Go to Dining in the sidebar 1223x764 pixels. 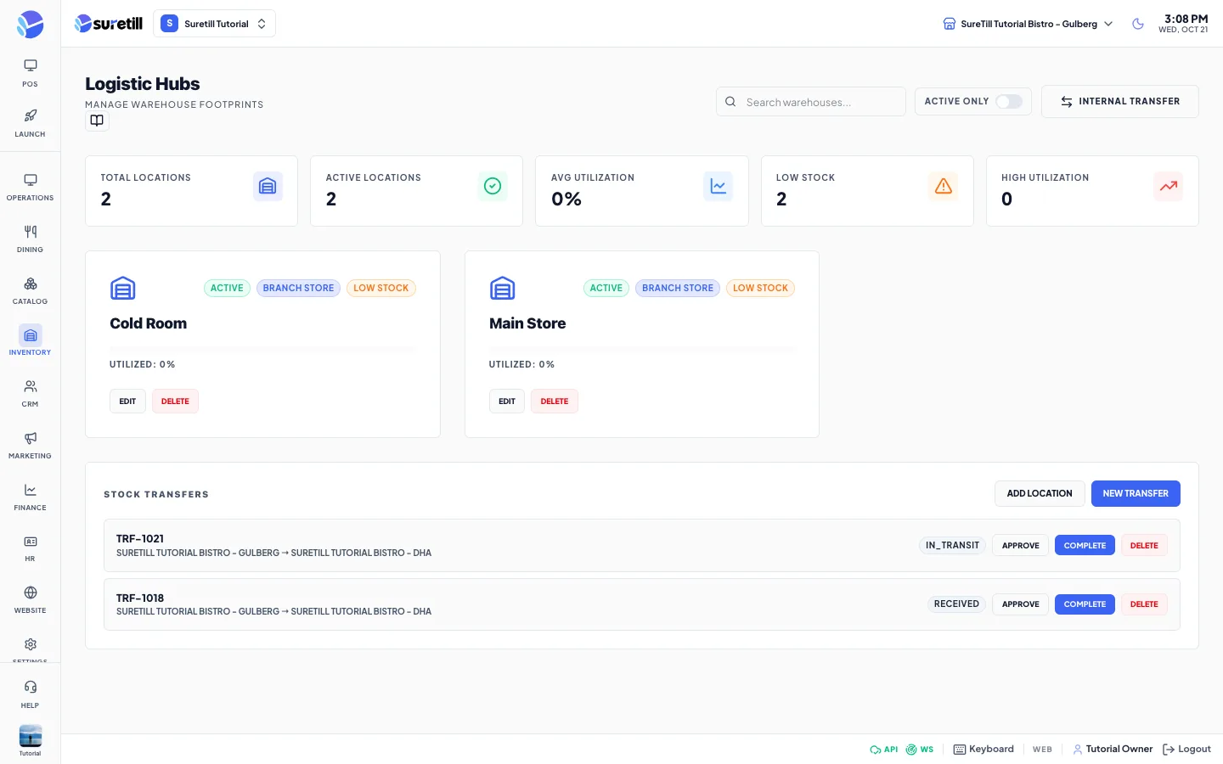click(30, 239)
